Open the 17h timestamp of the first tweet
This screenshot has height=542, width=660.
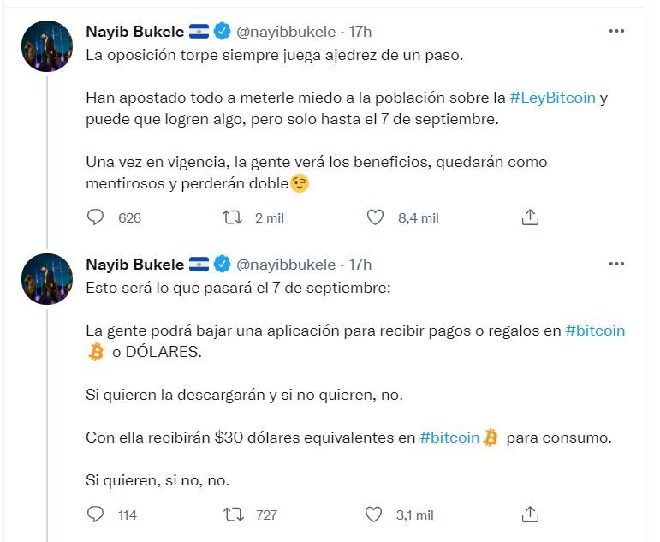tap(360, 32)
